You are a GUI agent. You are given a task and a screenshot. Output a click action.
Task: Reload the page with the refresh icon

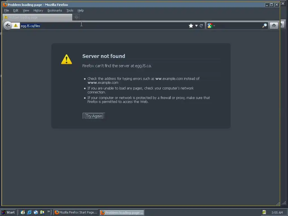click(x=201, y=26)
